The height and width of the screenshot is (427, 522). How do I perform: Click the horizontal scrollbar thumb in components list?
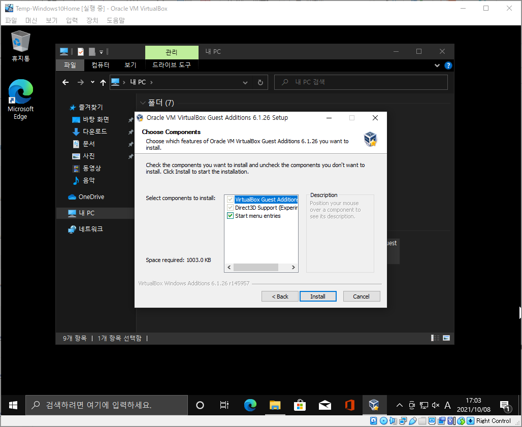(x=256, y=267)
